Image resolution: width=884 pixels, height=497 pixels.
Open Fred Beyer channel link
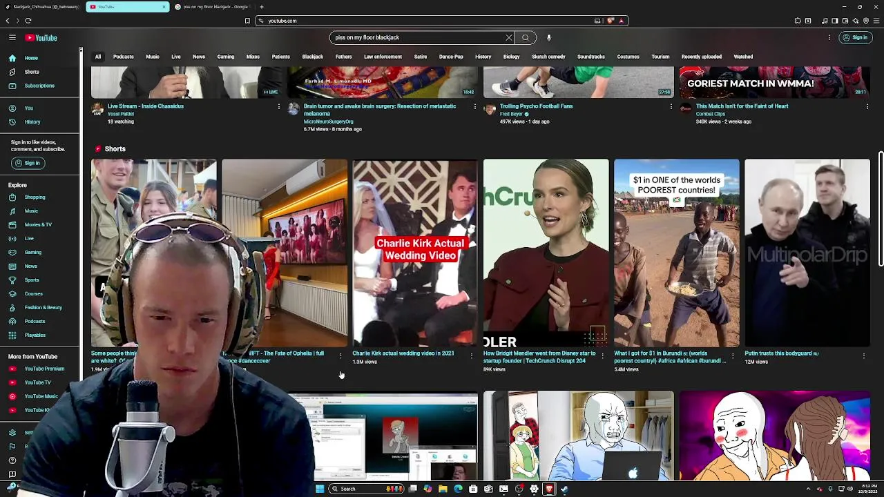511,114
